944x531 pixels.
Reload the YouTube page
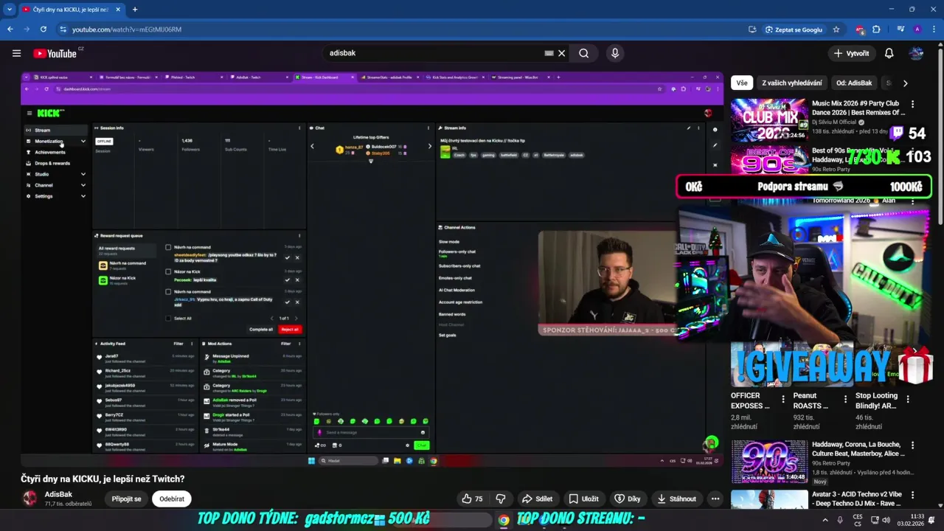tap(44, 29)
